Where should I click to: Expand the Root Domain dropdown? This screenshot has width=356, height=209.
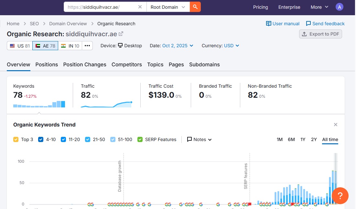168,7
